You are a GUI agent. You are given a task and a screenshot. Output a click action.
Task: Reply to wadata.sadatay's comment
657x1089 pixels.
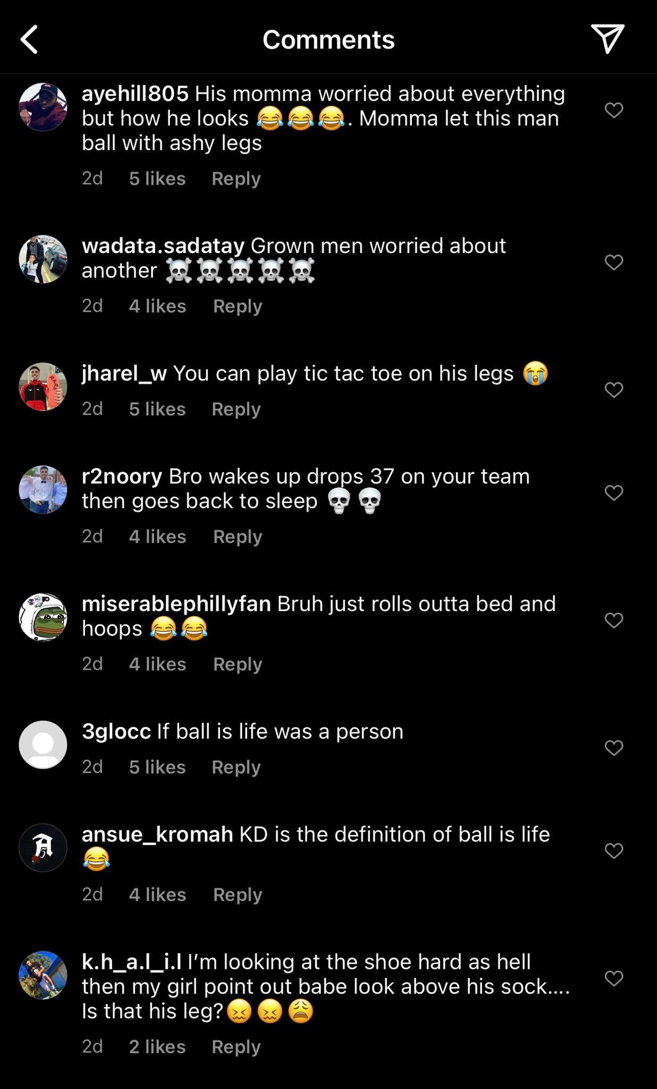tap(238, 306)
